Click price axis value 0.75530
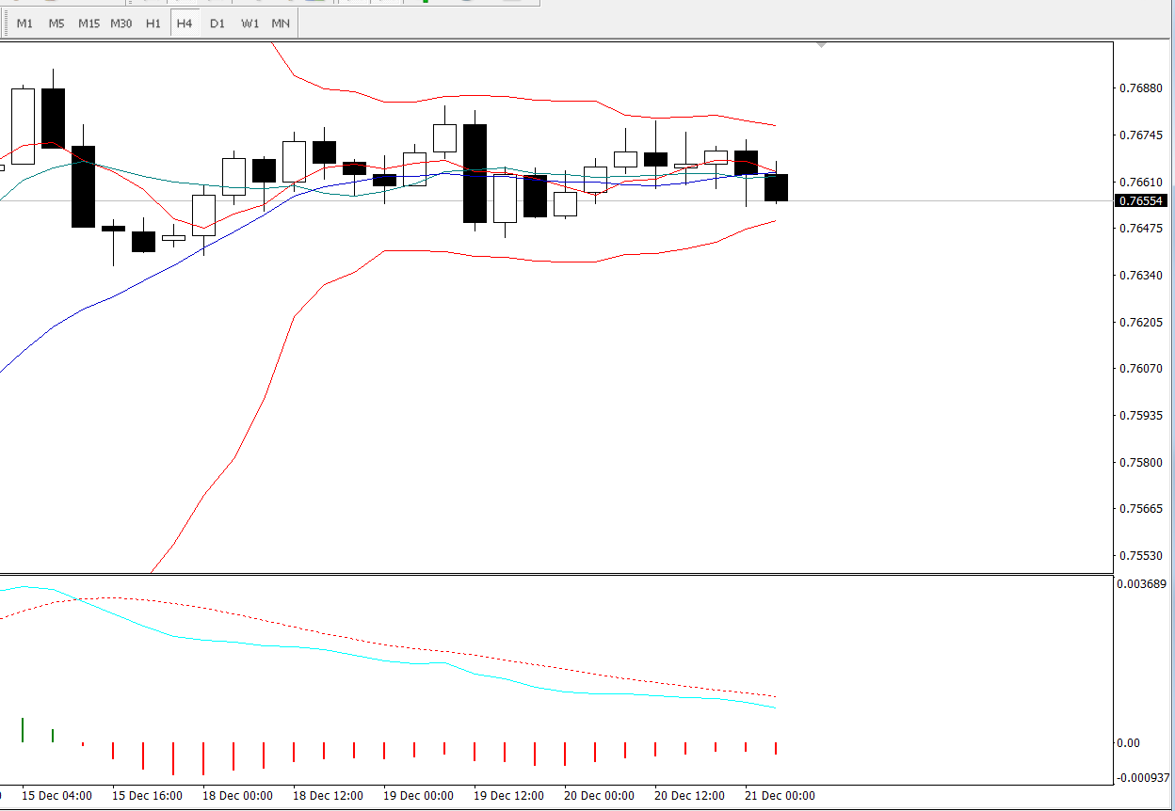Image resolution: width=1175 pixels, height=811 pixels. coord(1140,556)
